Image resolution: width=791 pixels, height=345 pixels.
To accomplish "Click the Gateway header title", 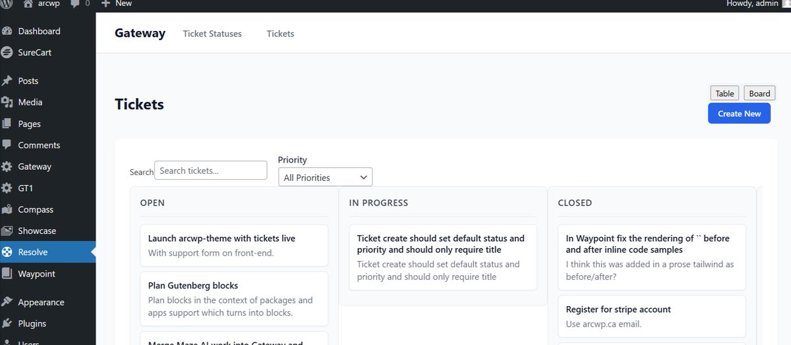I will point(140,33).
